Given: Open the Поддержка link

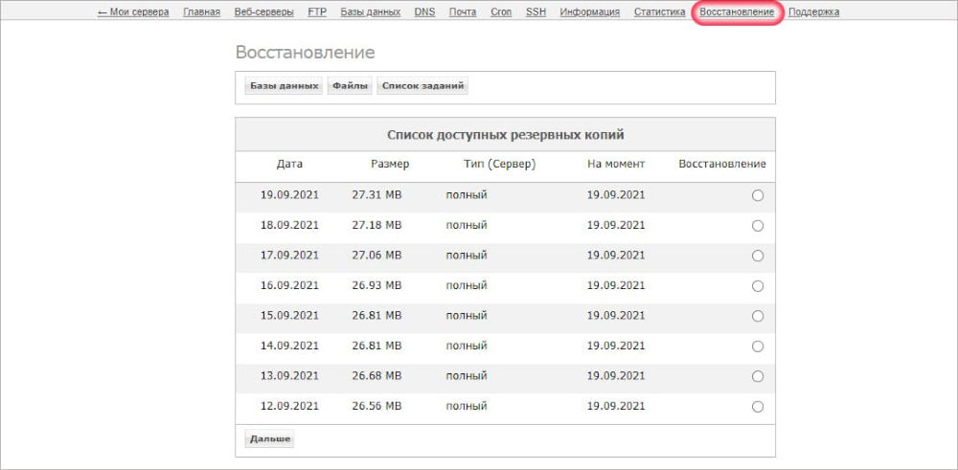Looking at the screenshot, I should 813,11.
